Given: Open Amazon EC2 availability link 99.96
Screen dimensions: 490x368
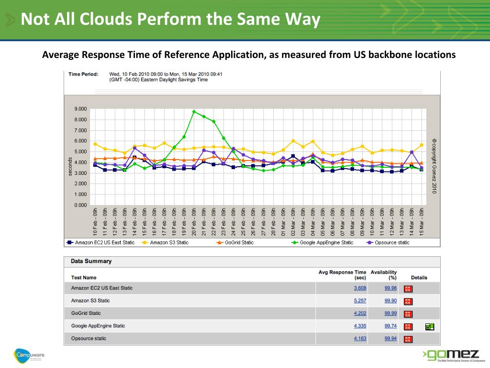Looking at the screenshot, I should coord(390,288).
